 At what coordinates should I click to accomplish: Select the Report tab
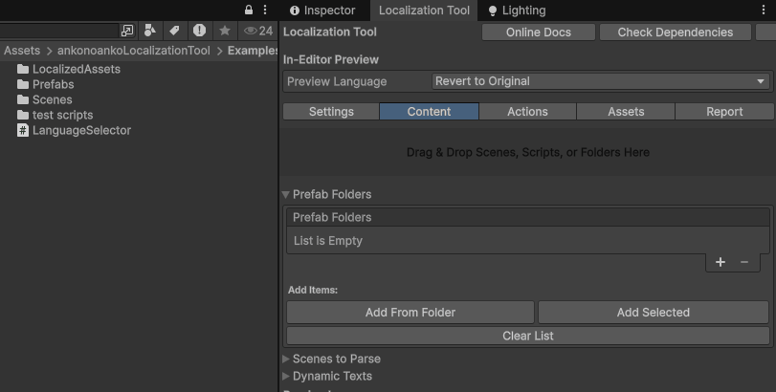point(724,112)
